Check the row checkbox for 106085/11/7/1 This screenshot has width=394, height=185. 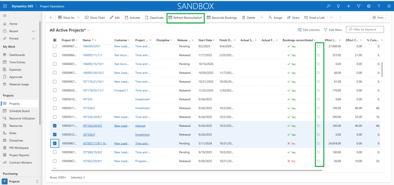[54, 55]
